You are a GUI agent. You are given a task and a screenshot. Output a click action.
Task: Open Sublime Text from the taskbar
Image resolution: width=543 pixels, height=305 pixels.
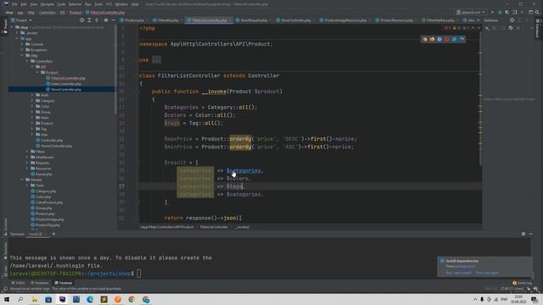point(104,299)
